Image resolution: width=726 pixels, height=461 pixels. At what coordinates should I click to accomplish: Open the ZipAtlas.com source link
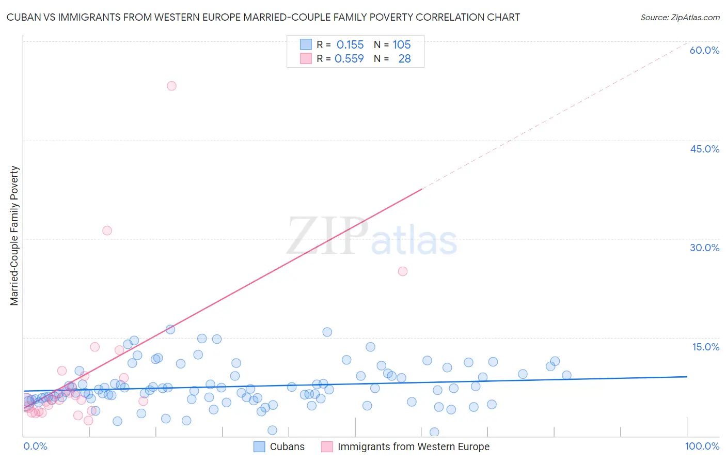click(x=680, y=17)
